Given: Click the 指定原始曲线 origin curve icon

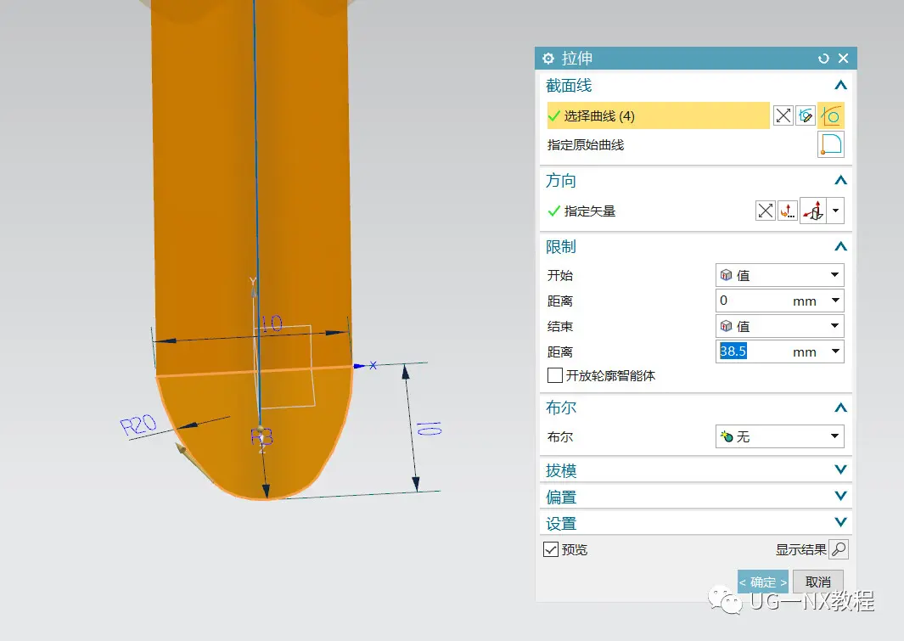Looking at the screenshot, I should [831, 145].
